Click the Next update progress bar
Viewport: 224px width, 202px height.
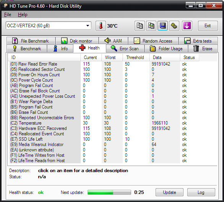tap(109, 192)
